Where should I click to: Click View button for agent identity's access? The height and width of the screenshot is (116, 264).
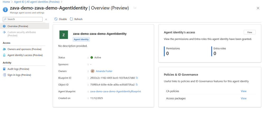(249, 32)
